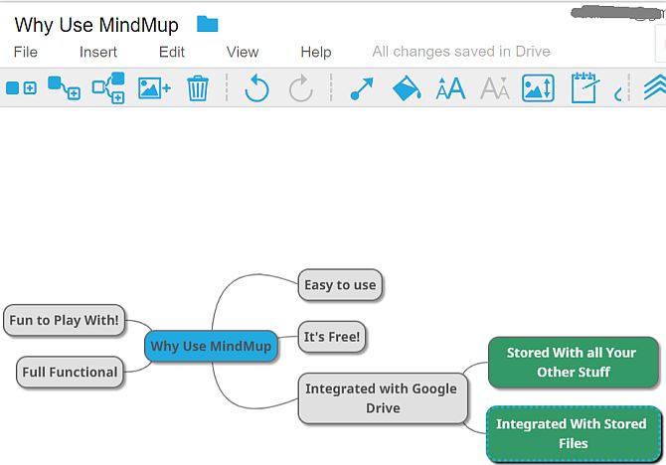Select green 'Stored With all Your Other Stuff' node
Image resolution: width=666 pixels, height=465 pixels.
[x=574, y=363]
